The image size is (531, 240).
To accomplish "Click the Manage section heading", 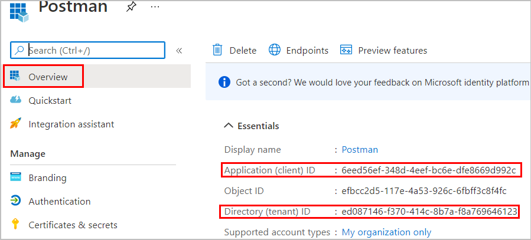I will [x=28, y=154].
